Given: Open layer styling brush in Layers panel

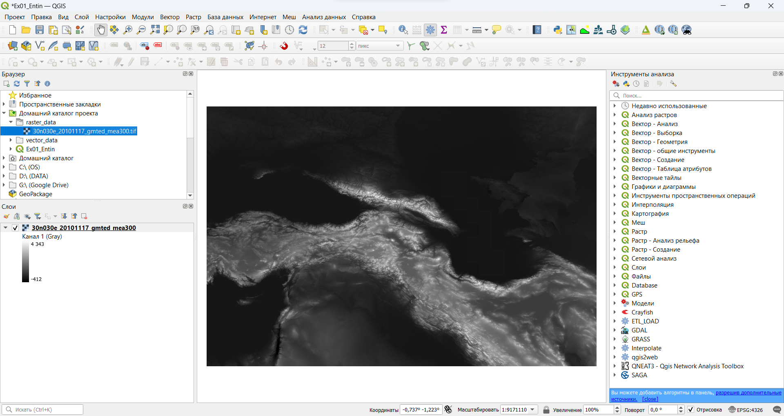Looking at the screenshot, I should 7,216.
